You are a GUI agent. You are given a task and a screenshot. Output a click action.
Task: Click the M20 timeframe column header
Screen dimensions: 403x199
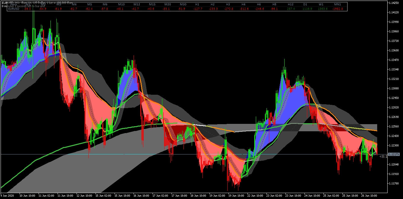pyautogui.click(x=168, y=4)
